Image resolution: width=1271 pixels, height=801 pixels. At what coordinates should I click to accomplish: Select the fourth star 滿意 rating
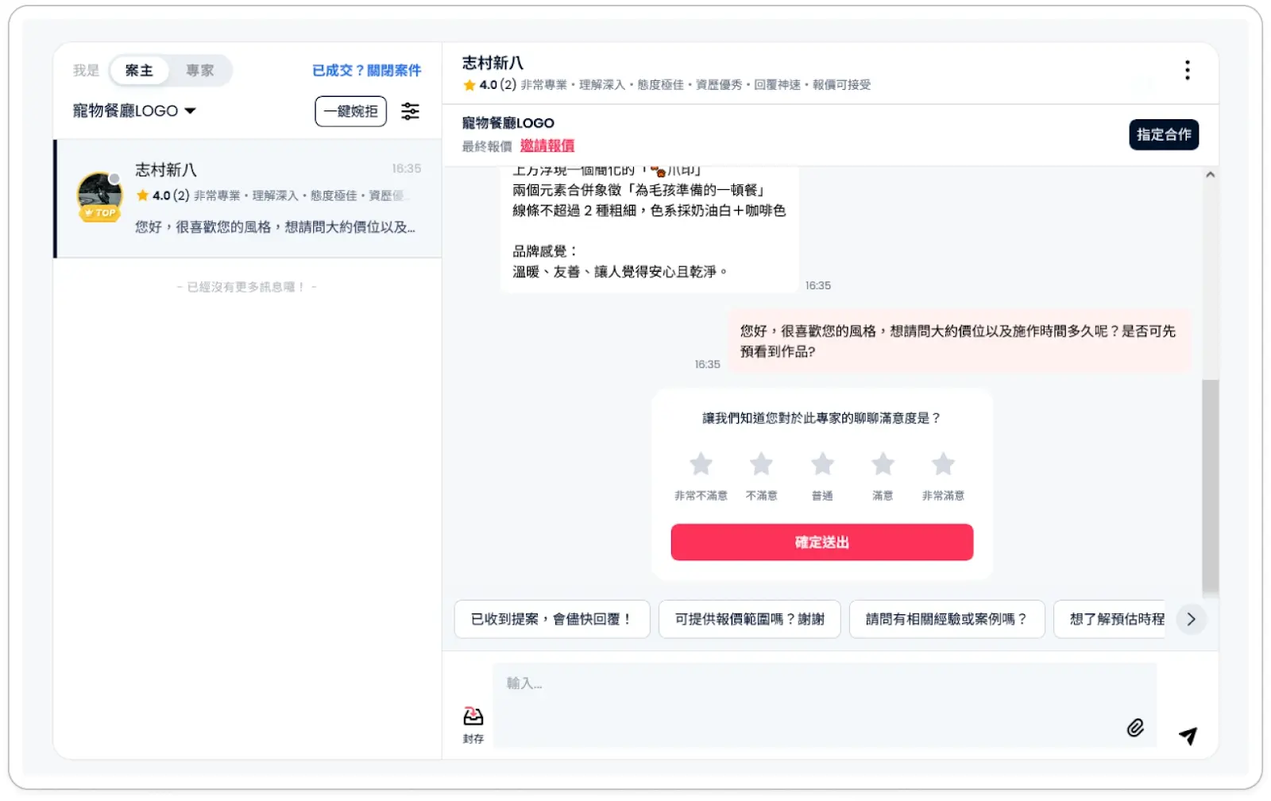point(883,464)
